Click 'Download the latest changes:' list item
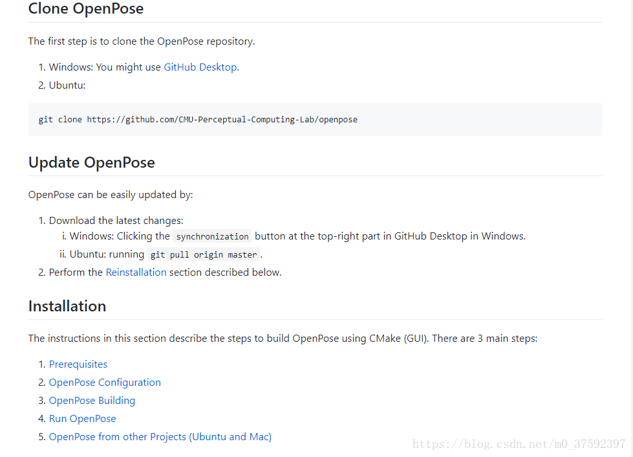The image size is (633, 457). click(116, 221)
